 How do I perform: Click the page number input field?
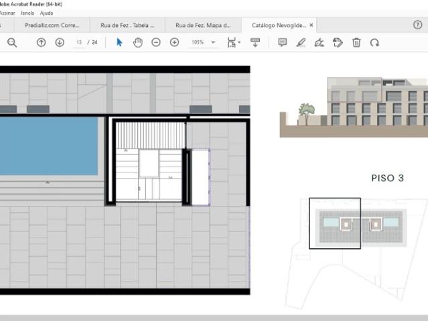(79, 42)
